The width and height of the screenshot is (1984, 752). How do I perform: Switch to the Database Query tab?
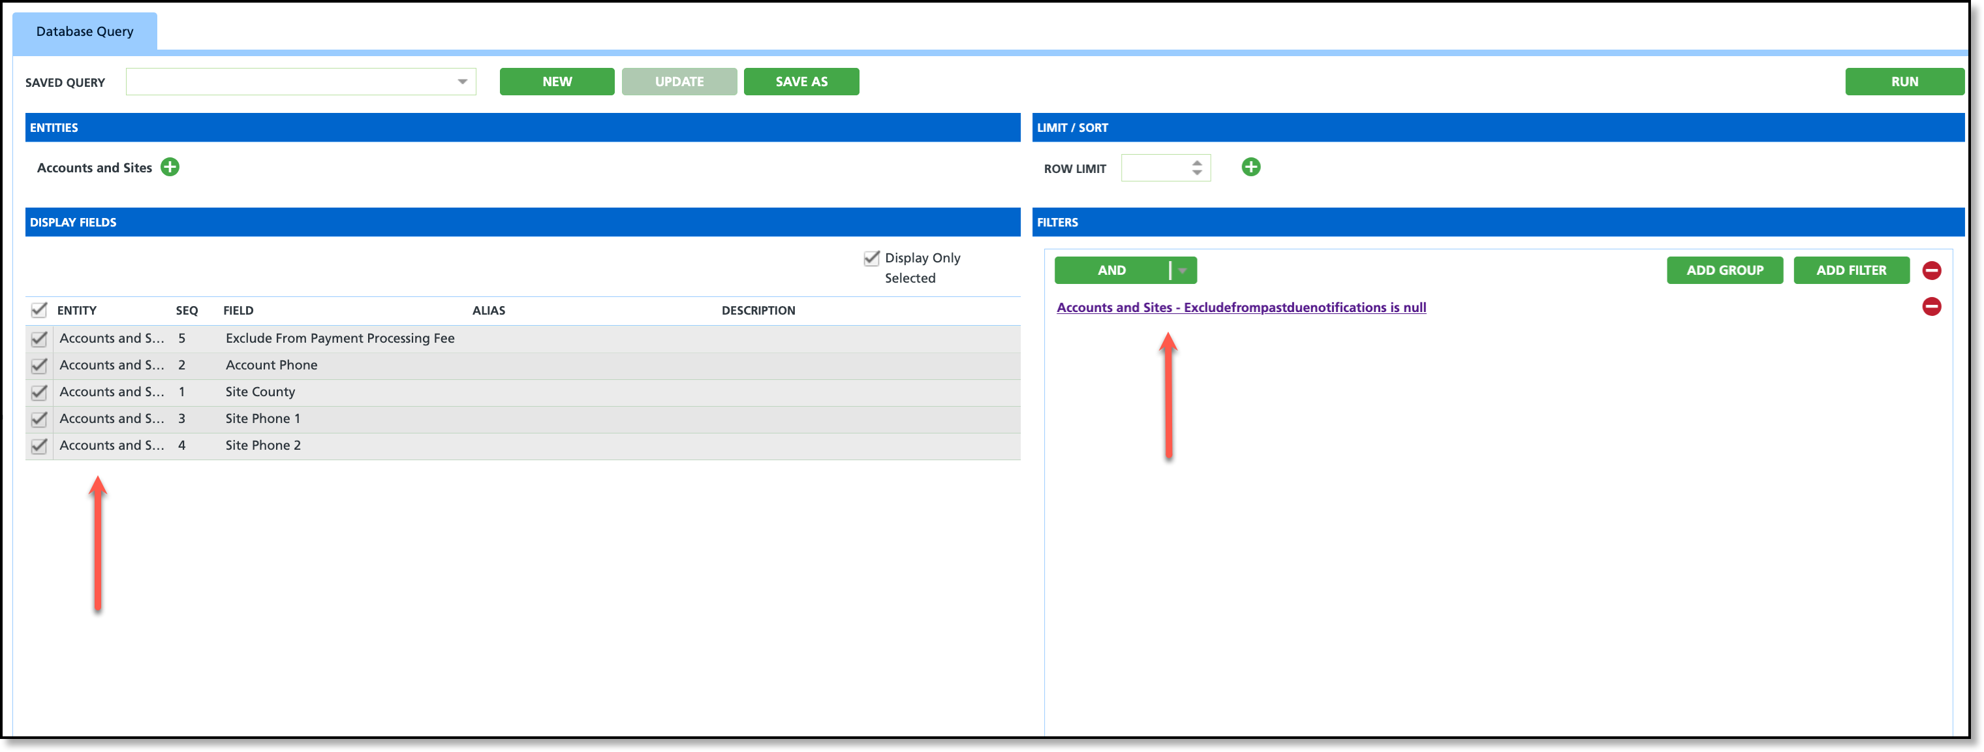coord(85,31)
